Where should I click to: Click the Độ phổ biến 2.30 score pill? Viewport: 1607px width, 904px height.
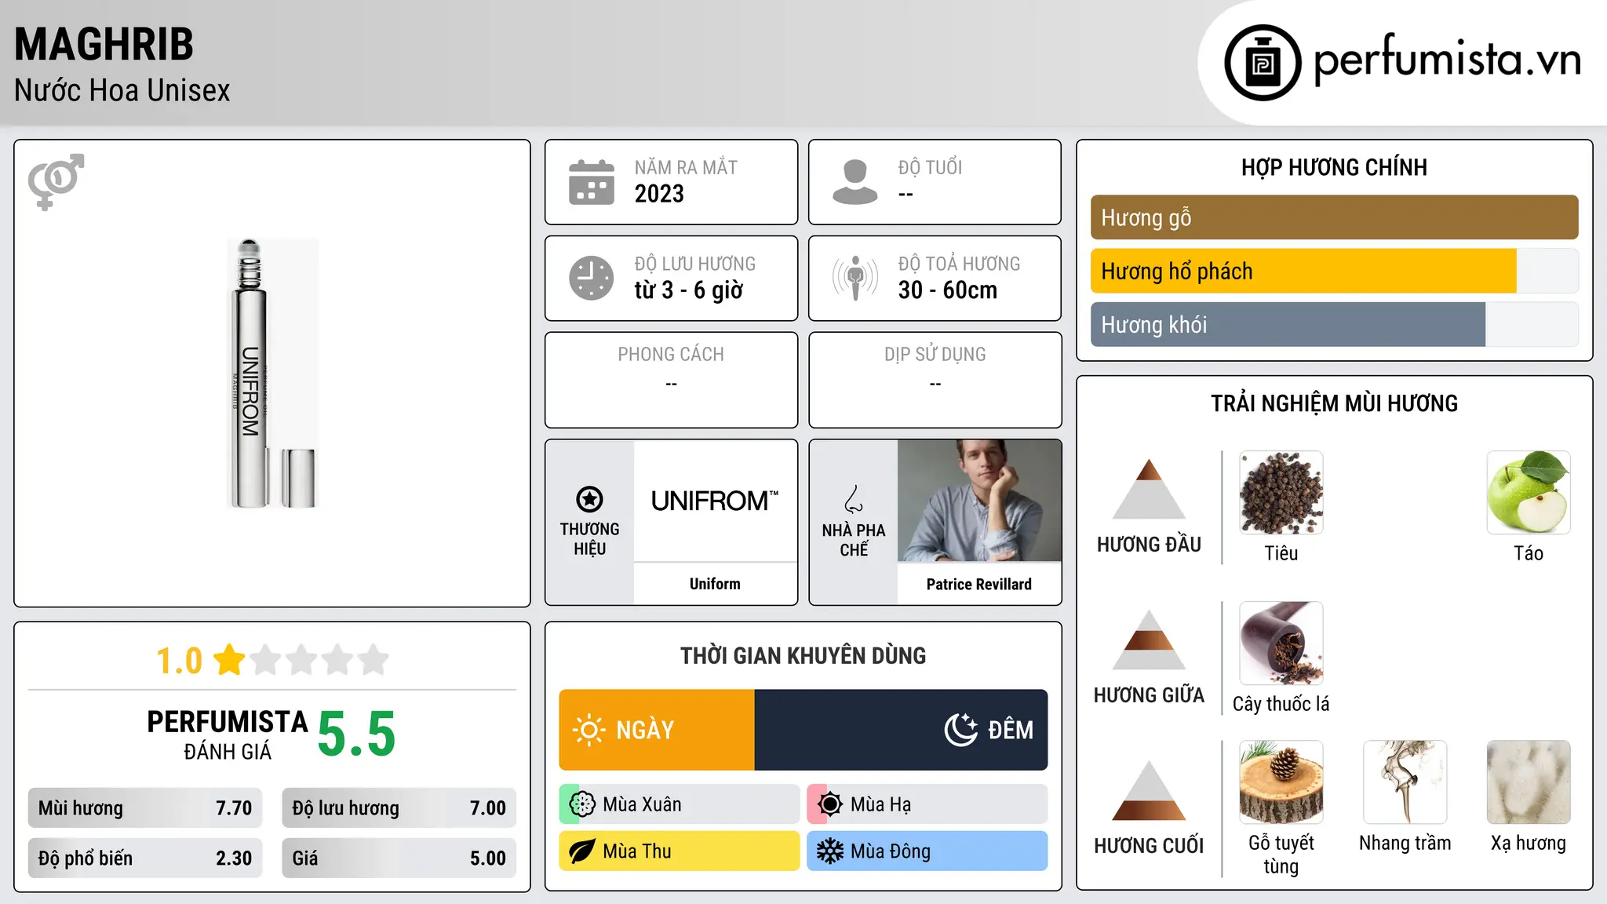pos(145,858)
